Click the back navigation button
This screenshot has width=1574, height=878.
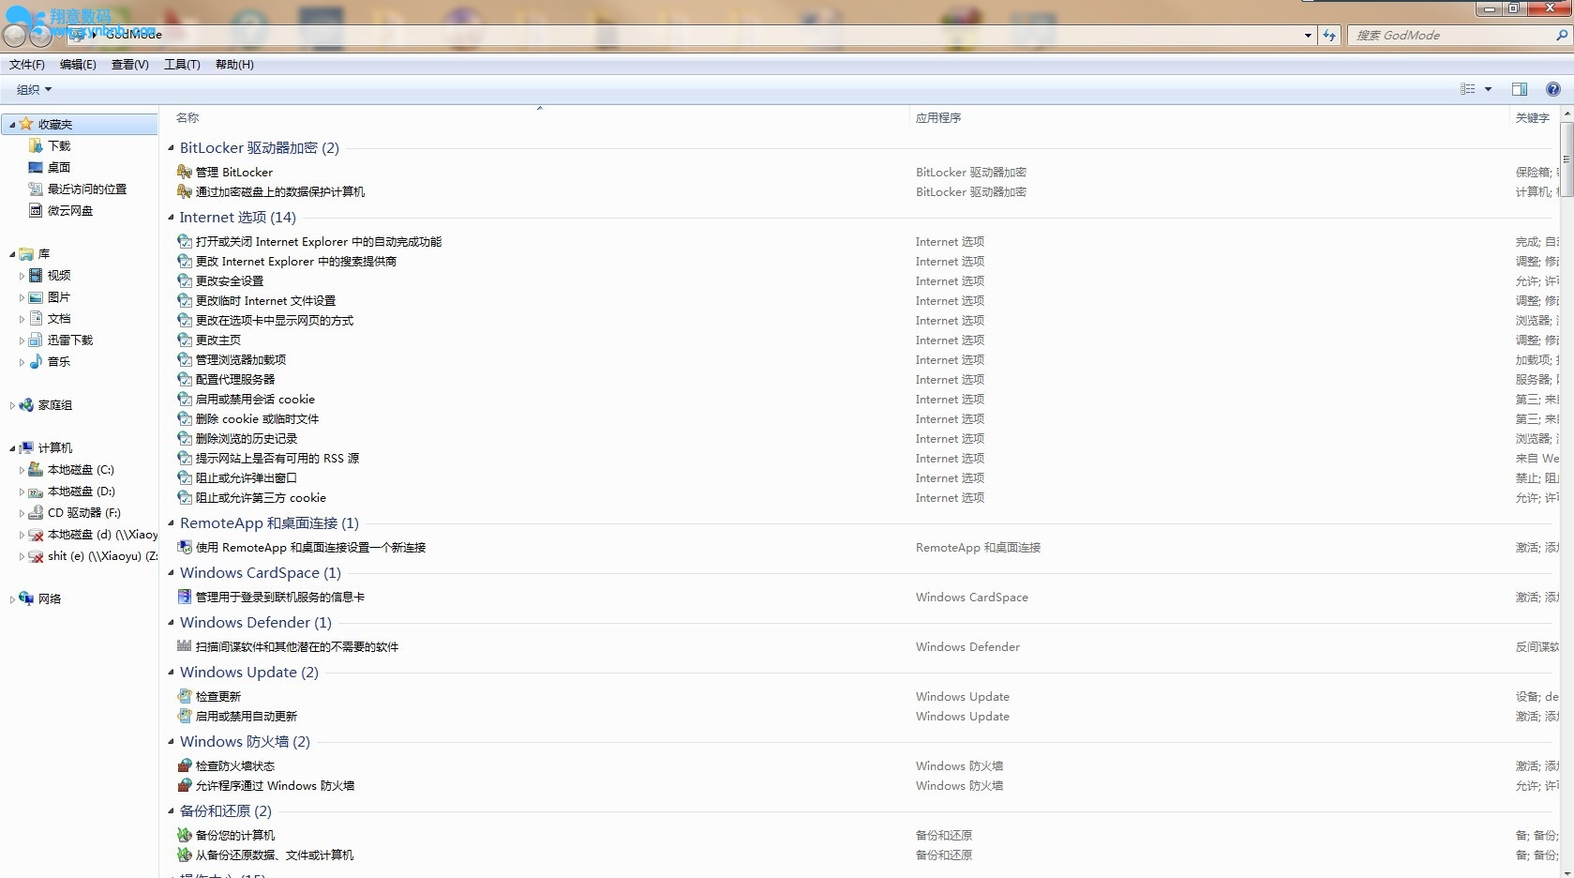[14, 36]
